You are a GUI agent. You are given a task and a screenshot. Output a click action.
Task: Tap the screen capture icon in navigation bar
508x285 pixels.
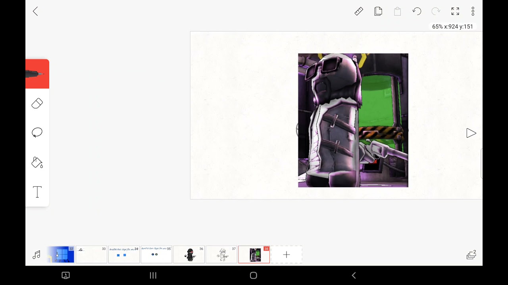coord(66,275)
